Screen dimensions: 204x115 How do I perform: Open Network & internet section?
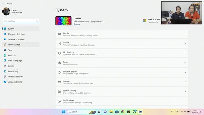coord(21,39)
